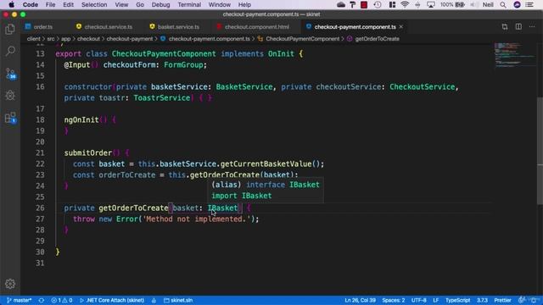Screen dimensions: 543x305
Task: Click getCurrentBasketValue on line 22
Action: pos(266,164)
